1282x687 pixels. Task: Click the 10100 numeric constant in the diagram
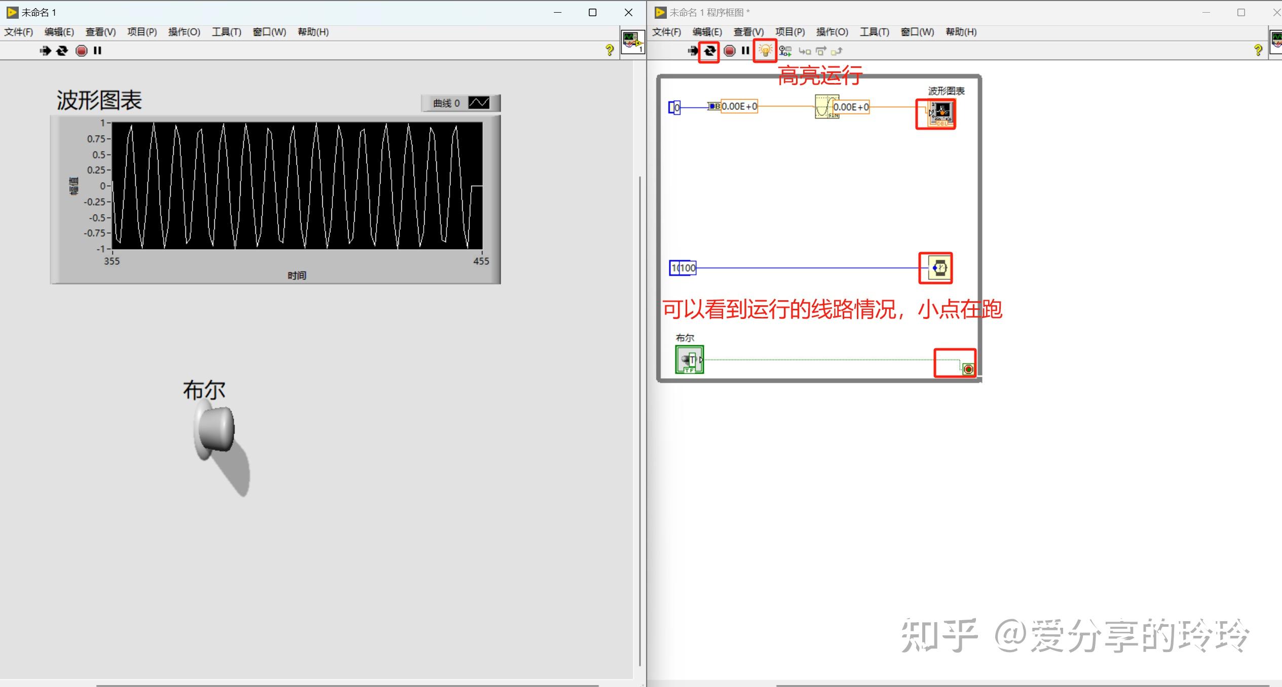683,267
